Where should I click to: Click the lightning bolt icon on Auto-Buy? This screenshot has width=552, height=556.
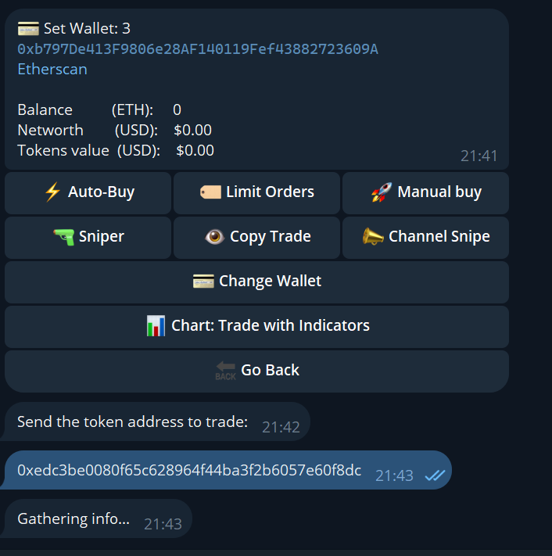click(52, 192)
